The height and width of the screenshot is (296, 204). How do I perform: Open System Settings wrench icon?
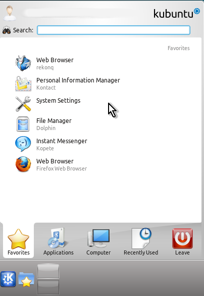pyautogui.click(x=23, y=104)
